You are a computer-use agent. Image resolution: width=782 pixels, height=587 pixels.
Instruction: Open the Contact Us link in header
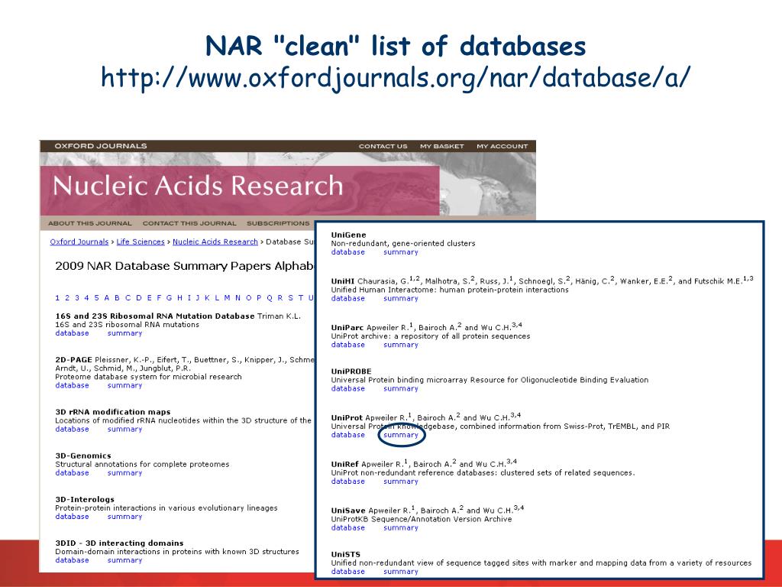click(x=383, y=146)
